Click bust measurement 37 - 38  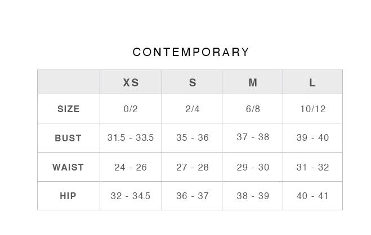click(x=253, y=137)
